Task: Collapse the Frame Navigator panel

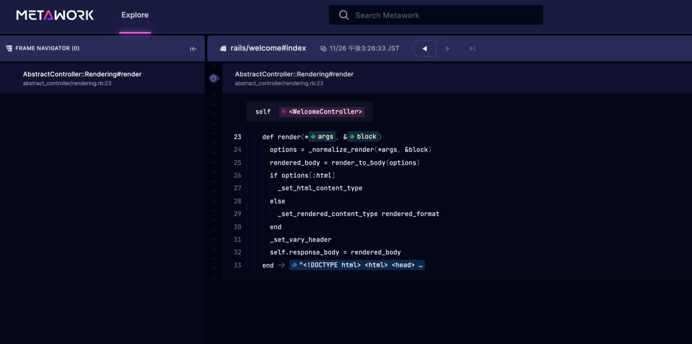Action: click(x=193, y=49)
